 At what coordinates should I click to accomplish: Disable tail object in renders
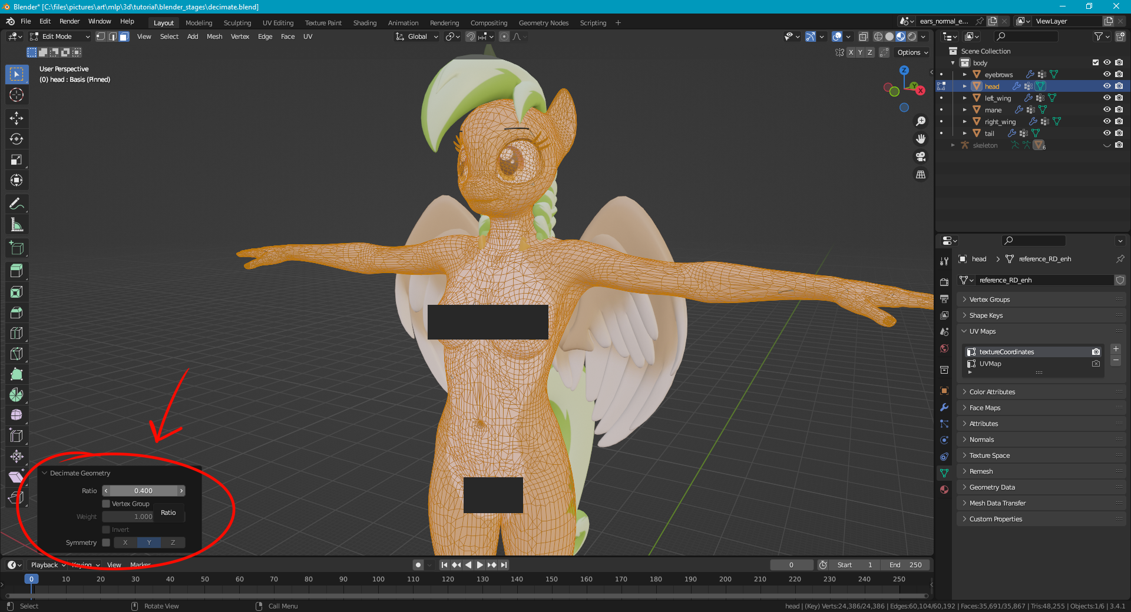pyautogui.click(x=1119, y=133)
